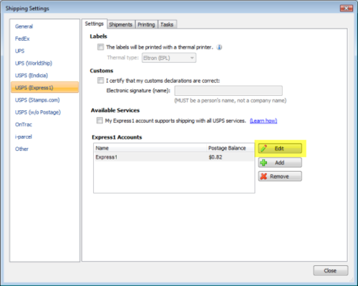
Task: Click the Close button
Action: [331, 270]
